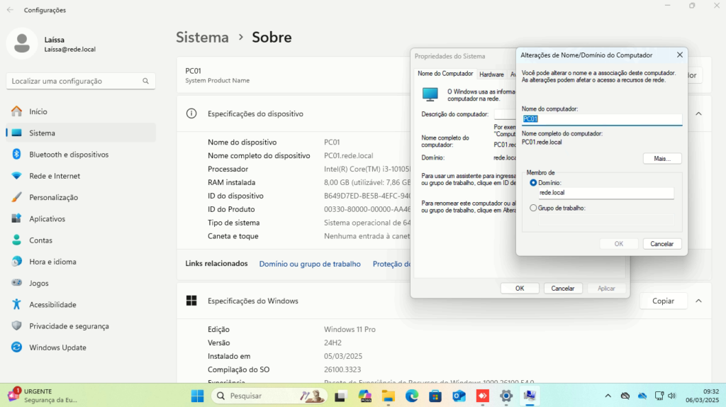Screen dimensions: 726x407
Task: Click the taskbar Pesquisar search box
Action: point(269,396)
